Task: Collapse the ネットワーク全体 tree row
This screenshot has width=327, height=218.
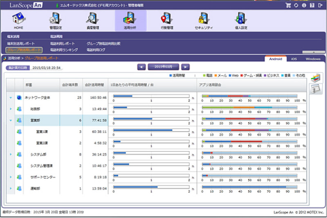Action: pyautogui.click(x=11, y=98)
